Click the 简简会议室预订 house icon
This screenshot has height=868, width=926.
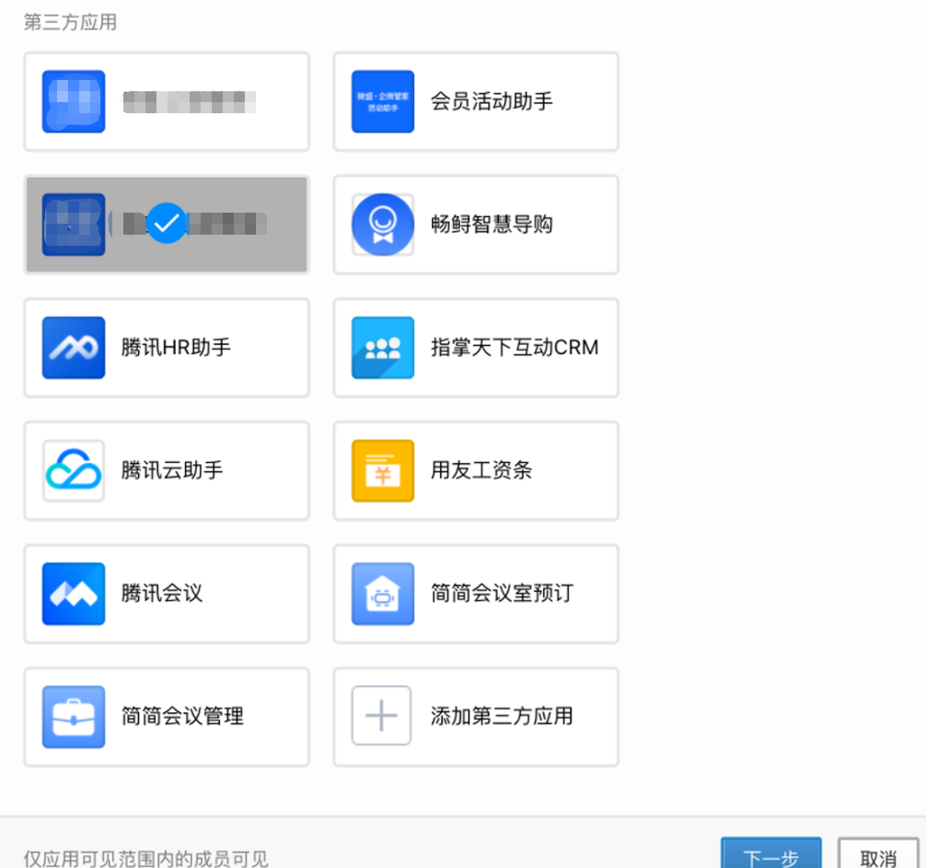383,594
